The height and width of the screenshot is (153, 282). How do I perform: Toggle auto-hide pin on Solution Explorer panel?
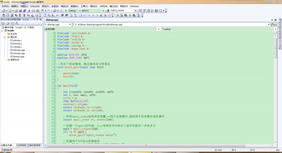point(37,20)
